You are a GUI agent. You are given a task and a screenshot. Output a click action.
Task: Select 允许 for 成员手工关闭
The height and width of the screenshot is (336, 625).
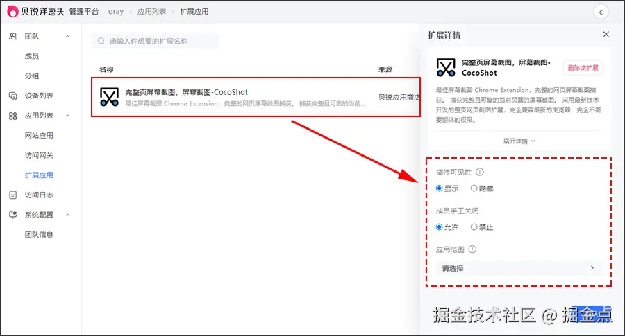pyautogui.click(x=440, y=227)
